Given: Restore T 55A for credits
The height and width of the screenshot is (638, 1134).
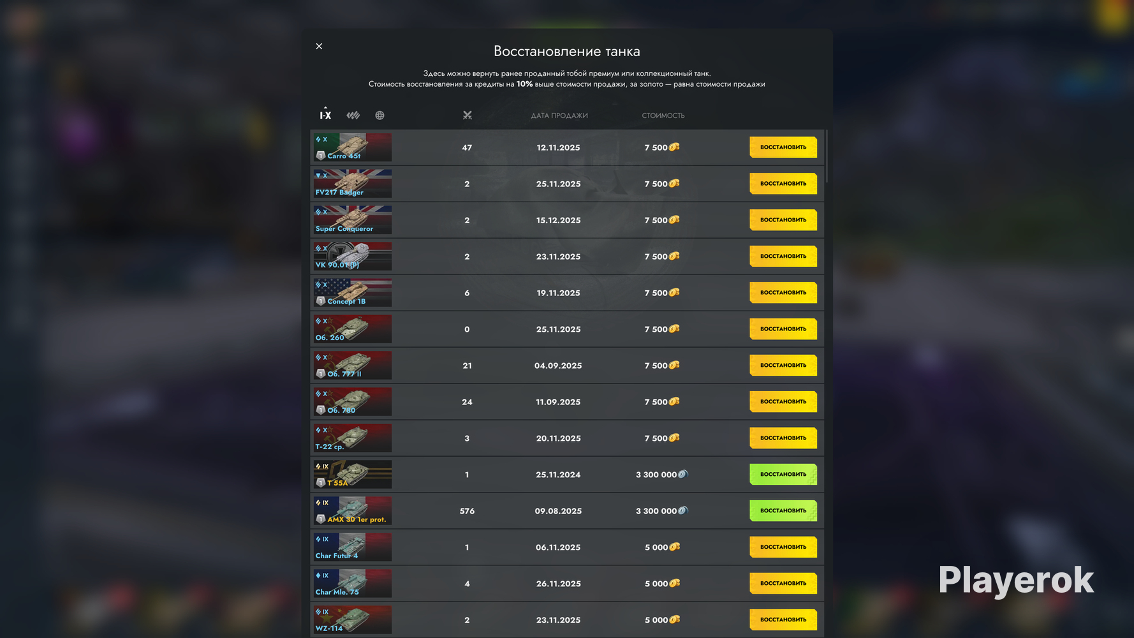Looking at the screenshot, I should pyautogui.click(x=783, y=475).
